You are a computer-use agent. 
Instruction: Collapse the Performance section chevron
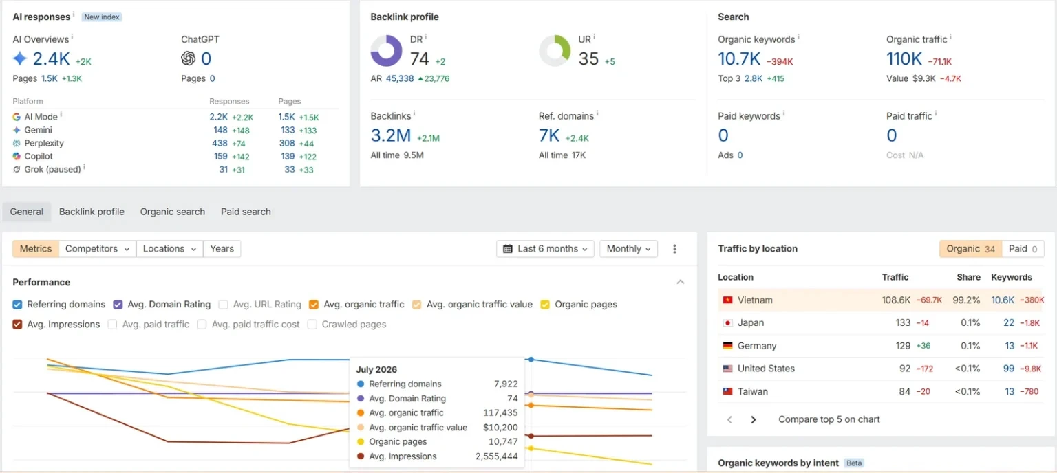tap(681, 282)
